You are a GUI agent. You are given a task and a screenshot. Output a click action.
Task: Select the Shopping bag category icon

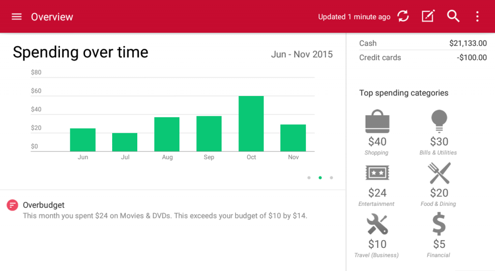[x=377, y=121]
